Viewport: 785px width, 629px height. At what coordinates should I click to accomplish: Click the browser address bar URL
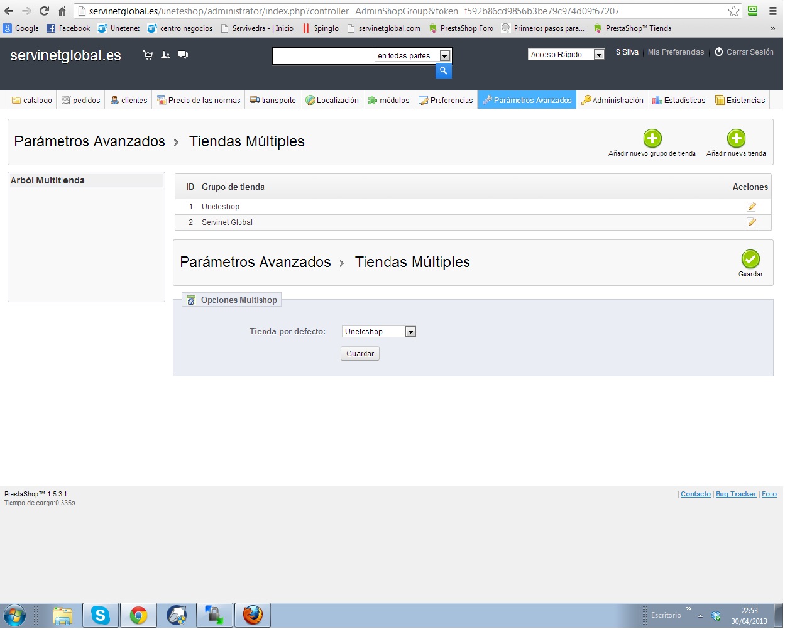[x=354, y=11]
